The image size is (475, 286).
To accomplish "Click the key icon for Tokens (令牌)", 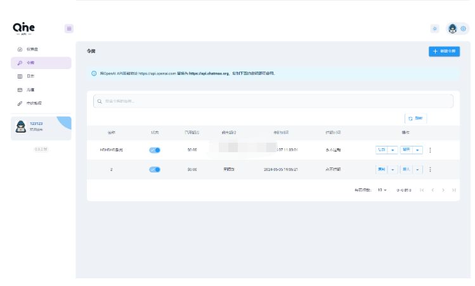I will [20, 63].
